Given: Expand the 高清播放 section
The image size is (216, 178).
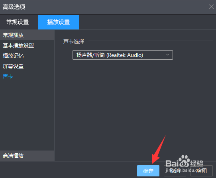Looking at the screenshot, I should click(x=27, y=156).
